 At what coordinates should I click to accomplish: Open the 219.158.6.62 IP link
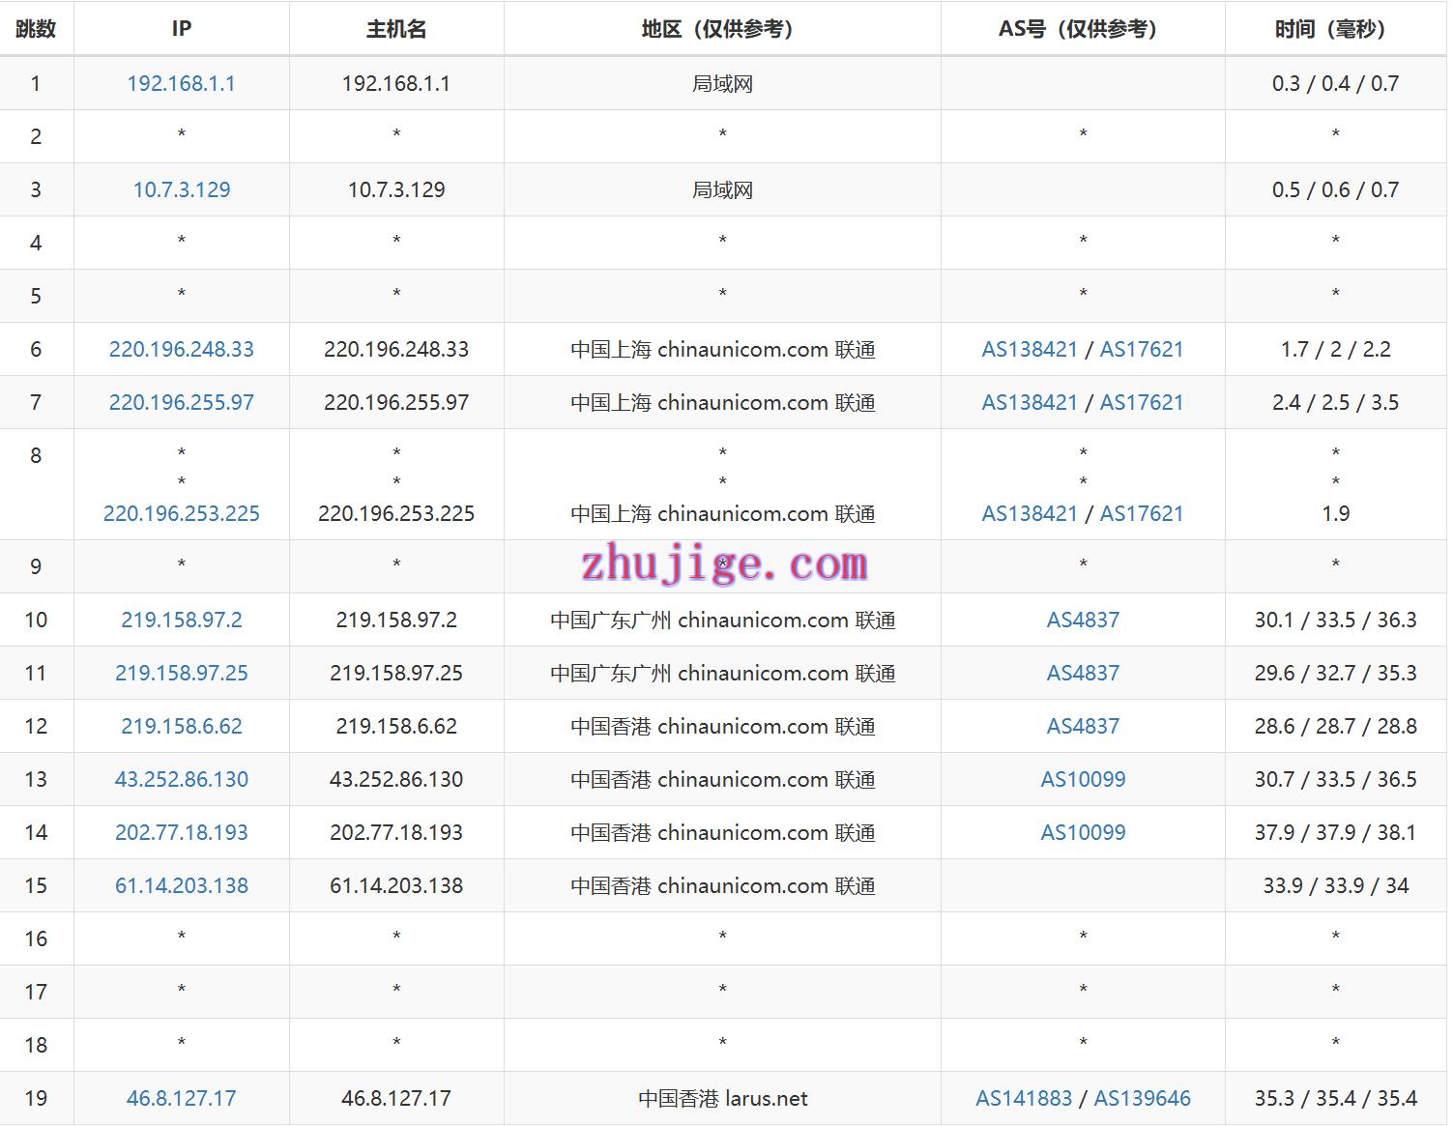pos(181,727)
